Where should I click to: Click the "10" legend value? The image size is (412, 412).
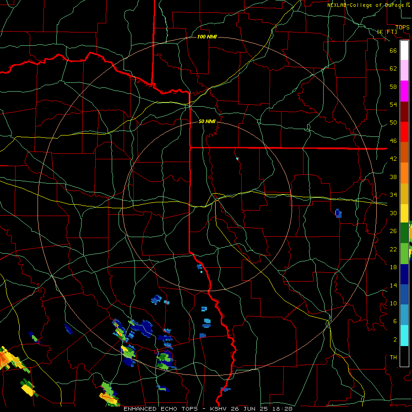click(x=393, y=303)
